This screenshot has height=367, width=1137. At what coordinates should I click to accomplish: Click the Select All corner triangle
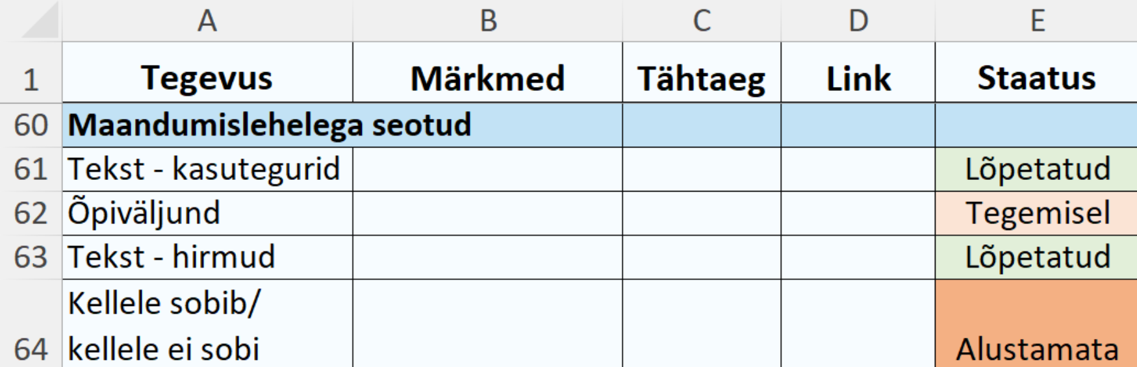click(39, 22)
